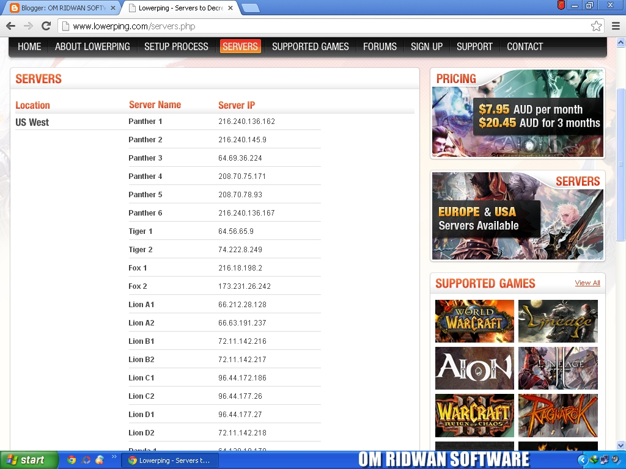The width and height of the screenshot is (626, 469).
Task: Open the Aion game thumbnail
Action: pyautogui.click(x=474, y=368)
